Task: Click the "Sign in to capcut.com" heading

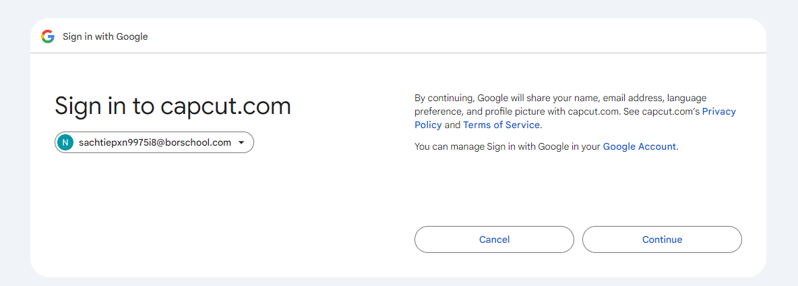Action: (173, 107)
